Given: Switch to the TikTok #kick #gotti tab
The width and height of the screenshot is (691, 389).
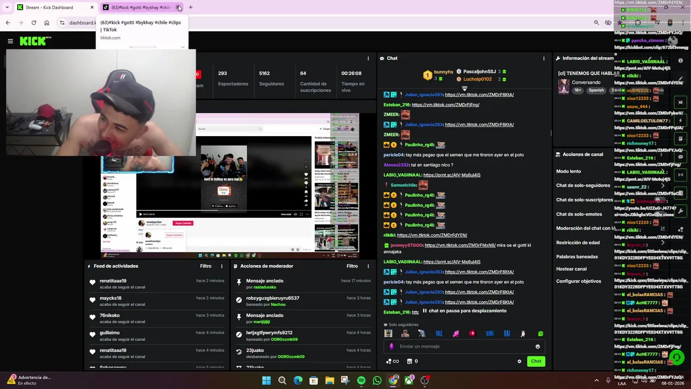Looking at the screenshot, I should point(140,8).
